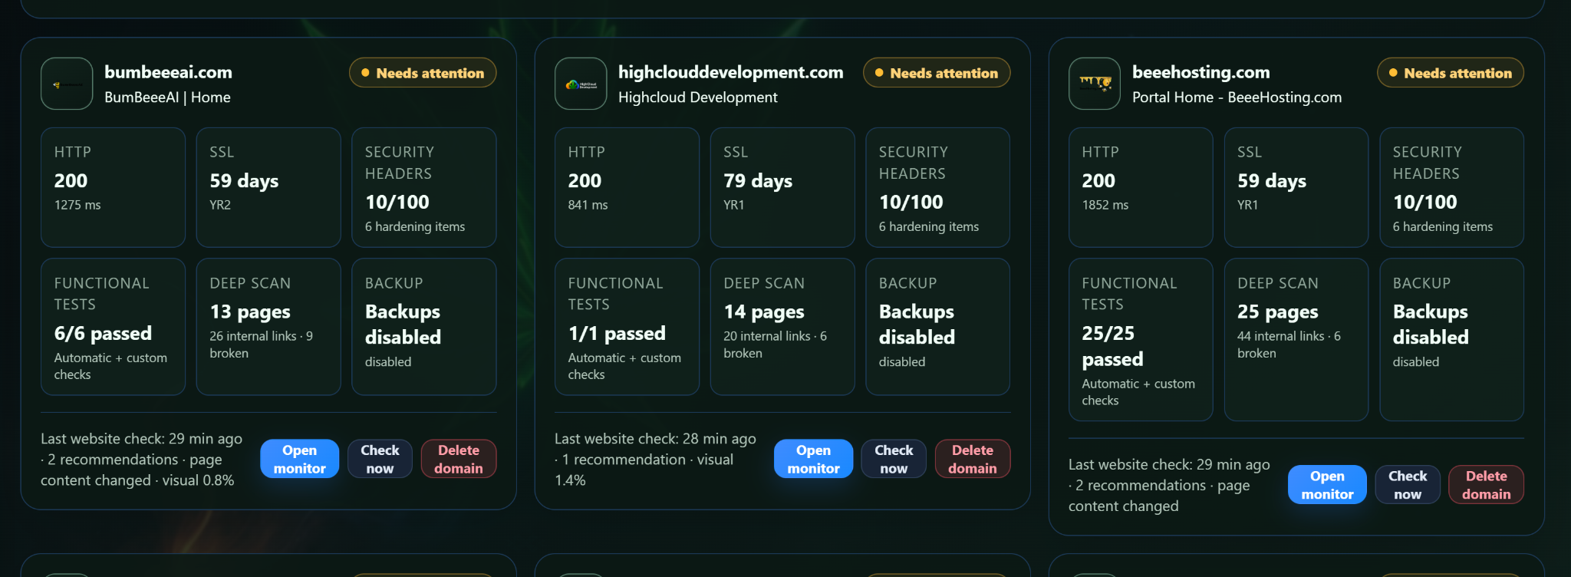The width and height of the screenshot is (1571, 577).
Task: Click 'Last website check: 28 min ago' text
Action: click(655, 439)
